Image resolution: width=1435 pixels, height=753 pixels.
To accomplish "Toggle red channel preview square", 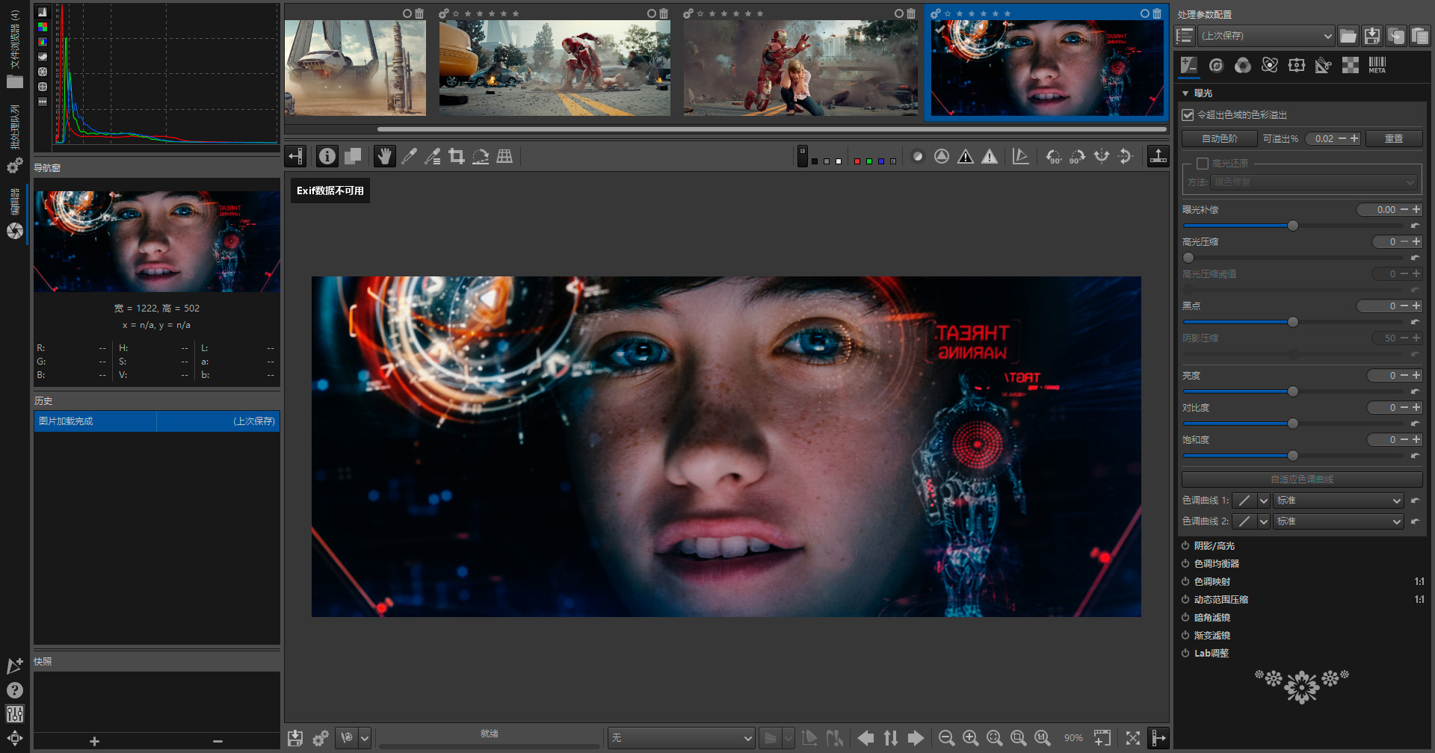I will point(857,161).
